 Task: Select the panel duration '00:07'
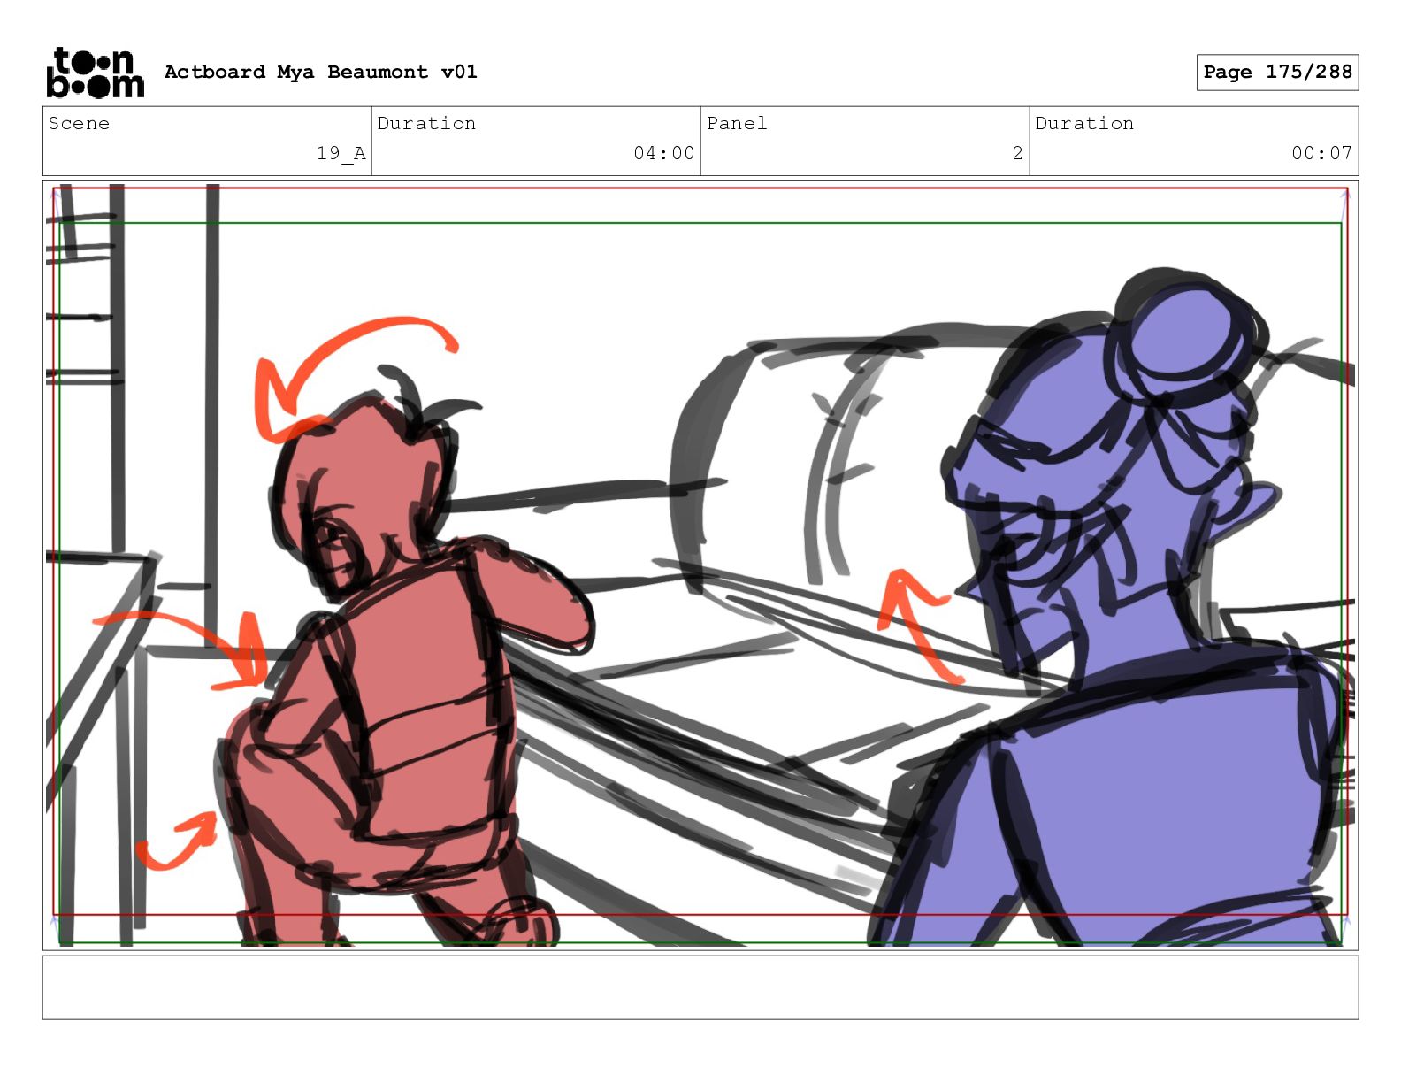1321,153
